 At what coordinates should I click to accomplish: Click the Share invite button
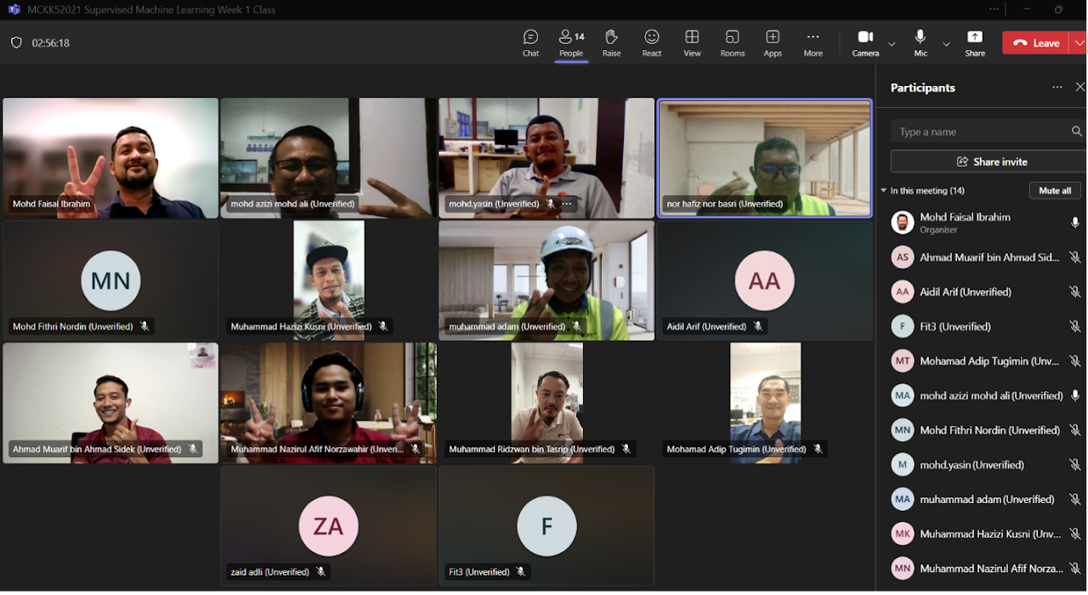point(991,161)
